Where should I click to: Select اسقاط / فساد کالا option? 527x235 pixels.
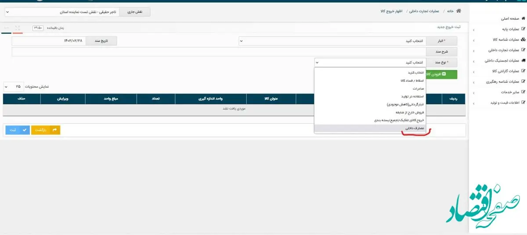tap(370, 80)
